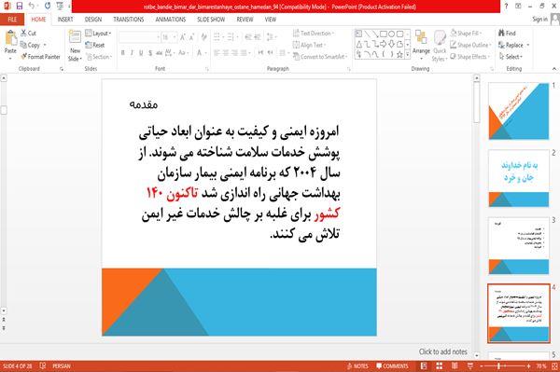Switch to INSERT tab
This screenshot has width=560, height=372.
pos(65,20)
